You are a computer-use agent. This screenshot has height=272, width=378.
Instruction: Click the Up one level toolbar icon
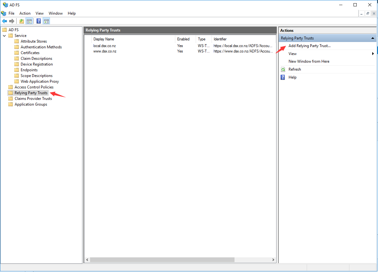(21, 21)
